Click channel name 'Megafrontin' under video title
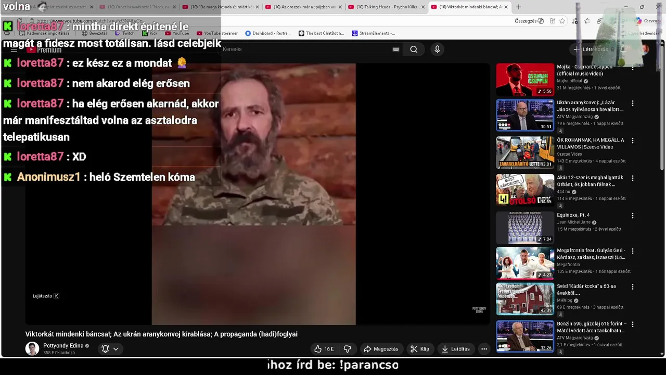 tap(569, 265)
